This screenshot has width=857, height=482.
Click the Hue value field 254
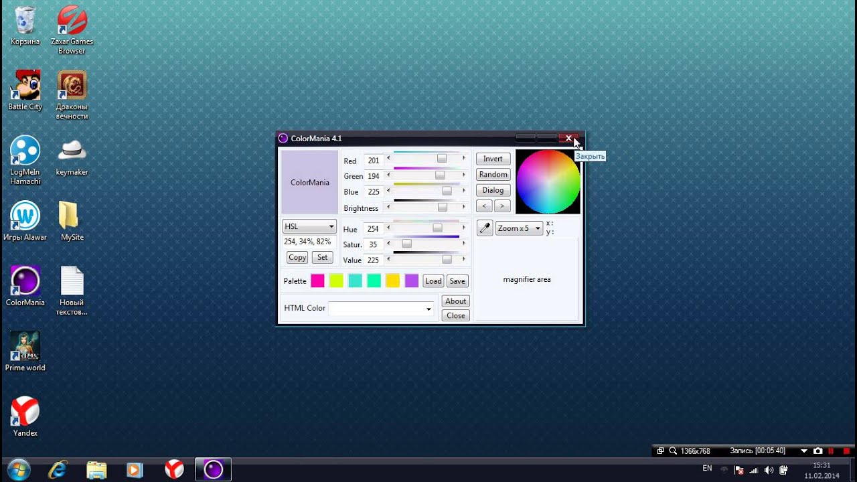(x=373, y=229)
